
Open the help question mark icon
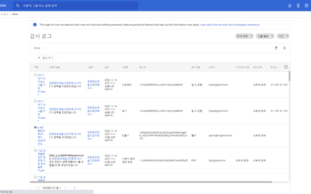(x=306, y=5)
